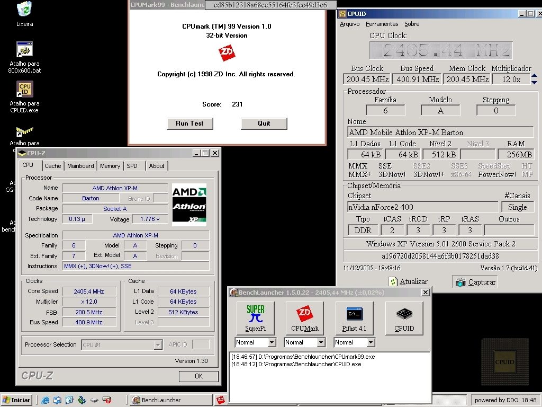Click Quit in CPUmark 99

point(264,123)
